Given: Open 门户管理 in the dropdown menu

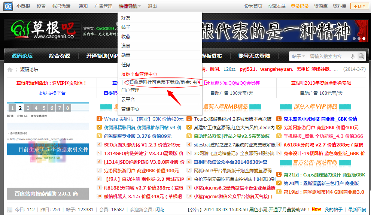Looking at the screenshot, I should (x=130, y=90).
